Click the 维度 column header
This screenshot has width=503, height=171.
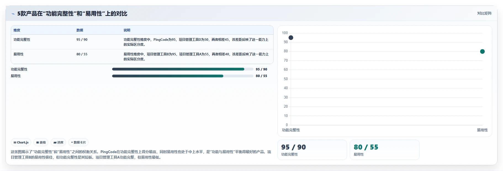17,30
